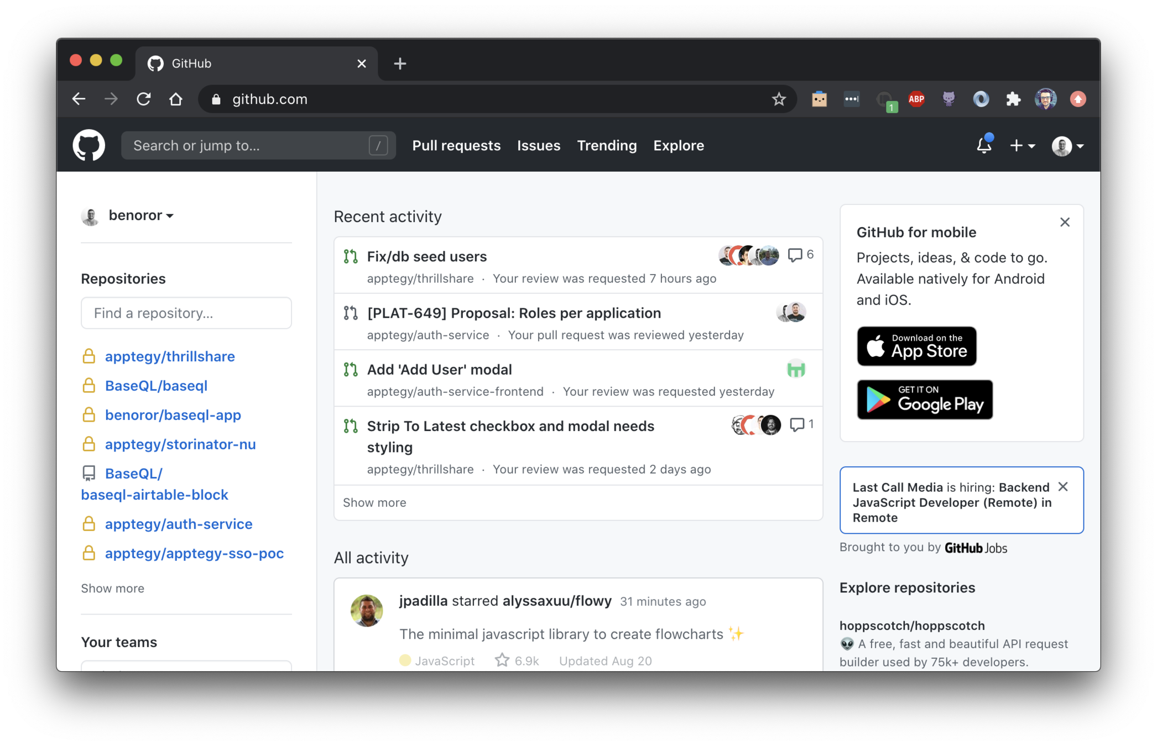Focus the Find a repository field
Image resolution: width=1157 pixels, height=746 pixels.
point(186,313)
